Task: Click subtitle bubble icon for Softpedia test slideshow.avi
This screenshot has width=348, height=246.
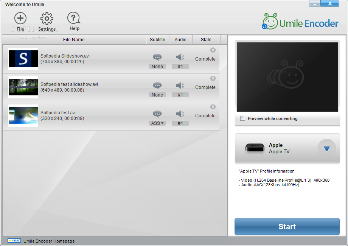Action: 157,86
